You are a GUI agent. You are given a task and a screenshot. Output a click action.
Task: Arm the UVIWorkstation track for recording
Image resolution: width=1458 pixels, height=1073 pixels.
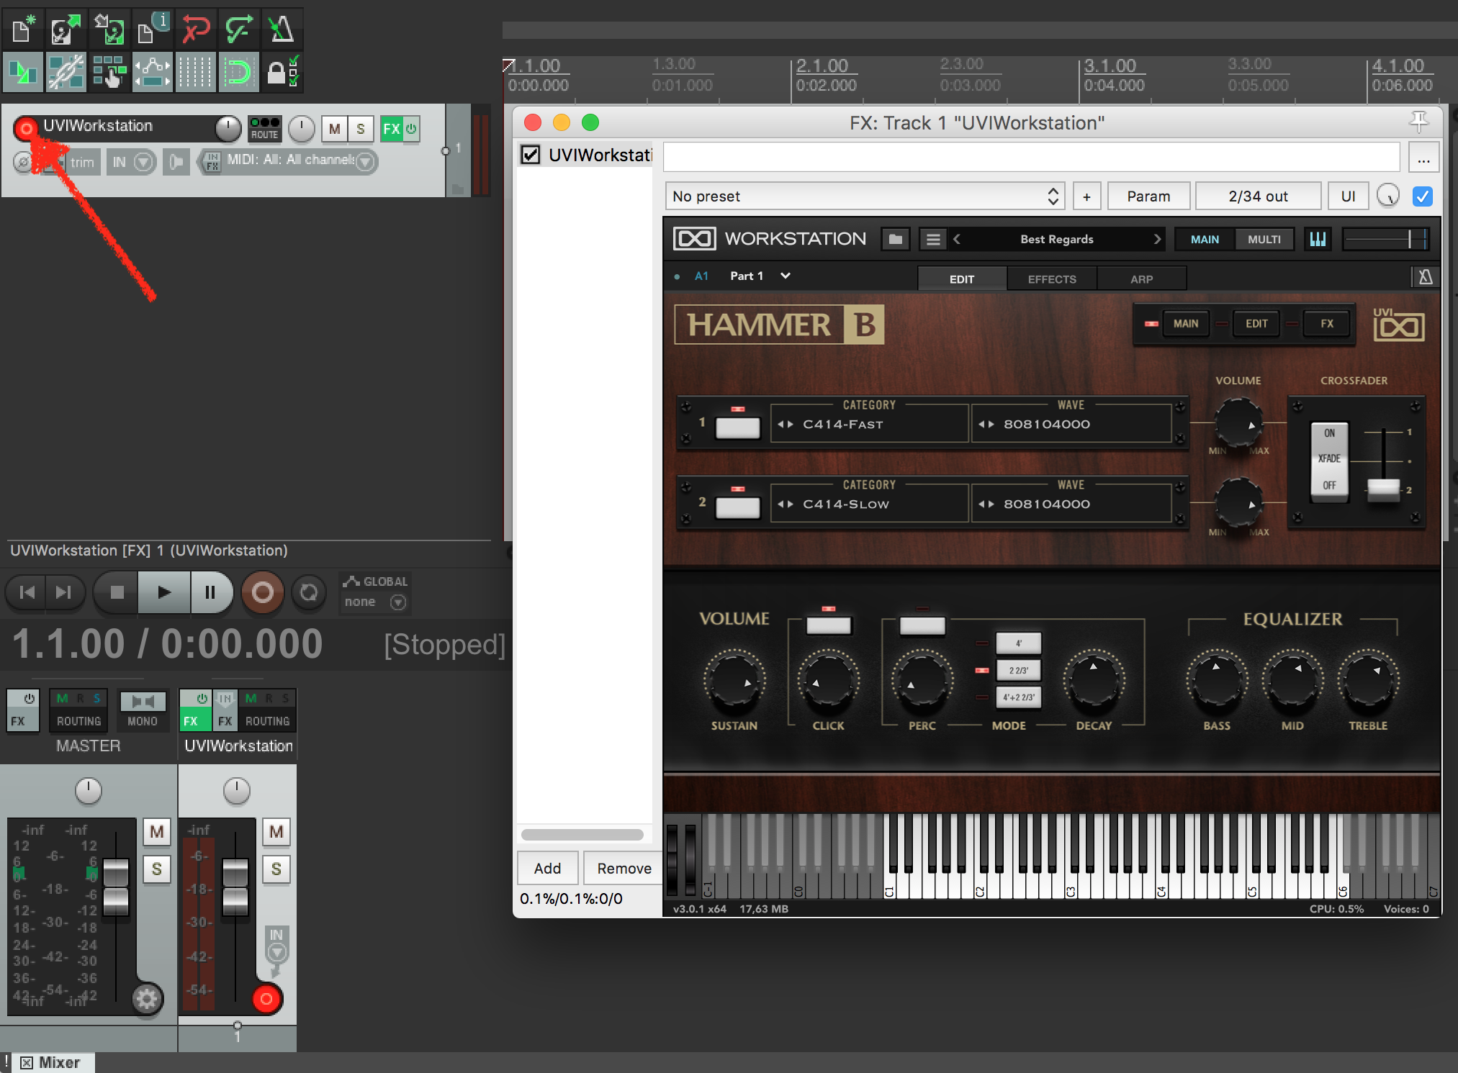(x=26, y=129)
